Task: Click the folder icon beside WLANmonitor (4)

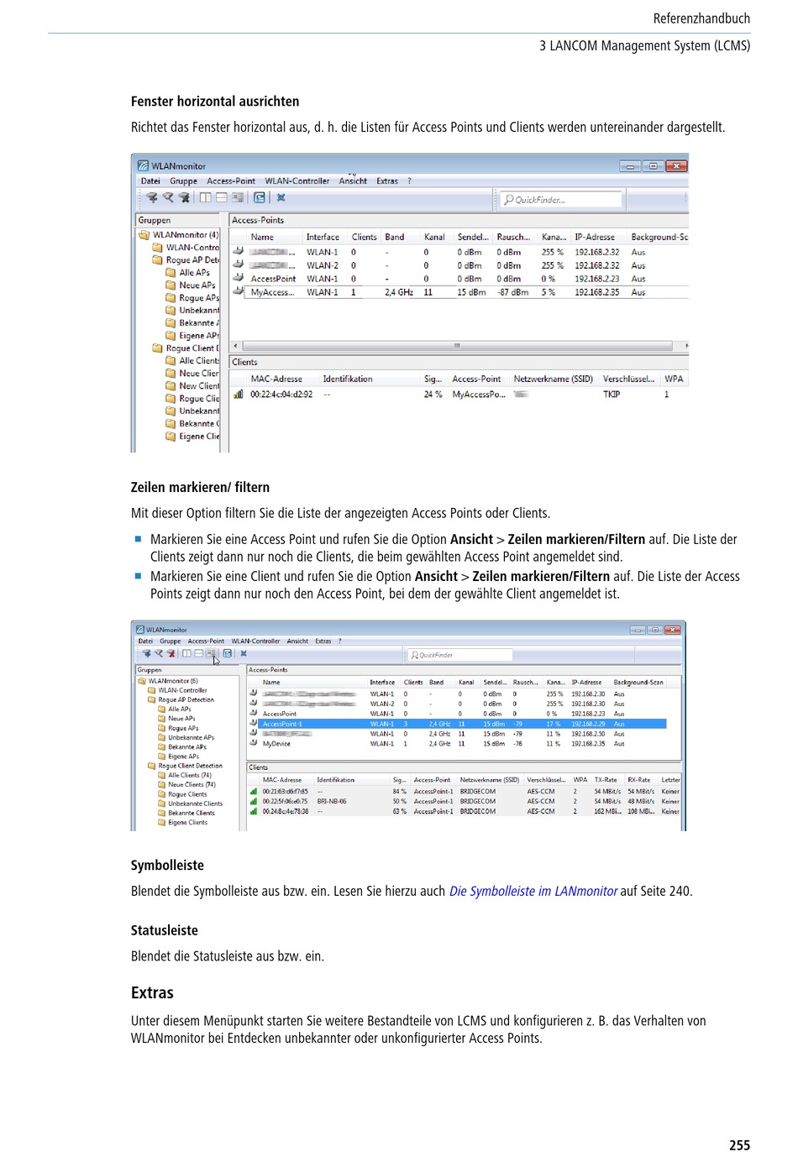Action: pyautogui.click(x=144, y=235)
